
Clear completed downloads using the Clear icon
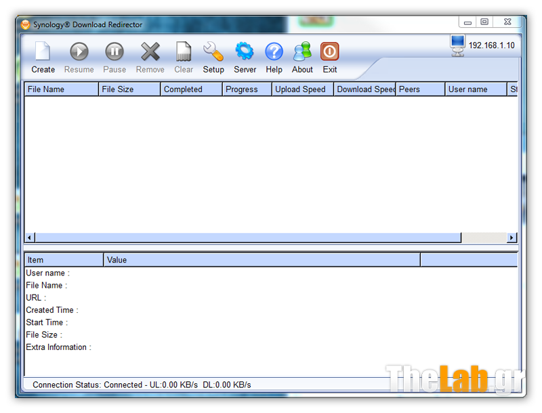[184, 51]
